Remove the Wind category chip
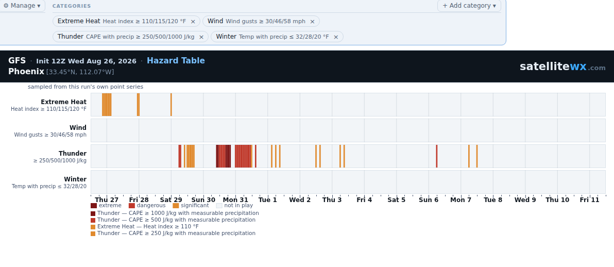The height and width of the screenshot is (267, 614). tap(313, 22)
